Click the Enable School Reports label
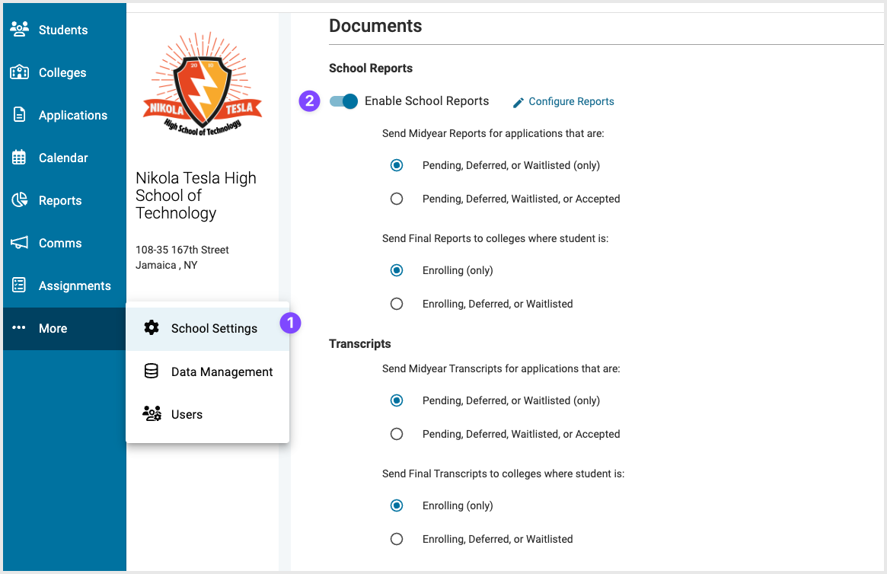 tap(426, 100)
